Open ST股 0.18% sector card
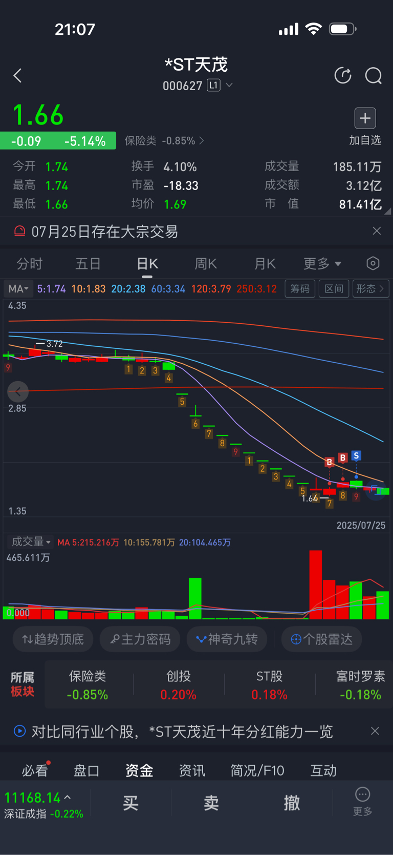393x855 pixels. 270,685
